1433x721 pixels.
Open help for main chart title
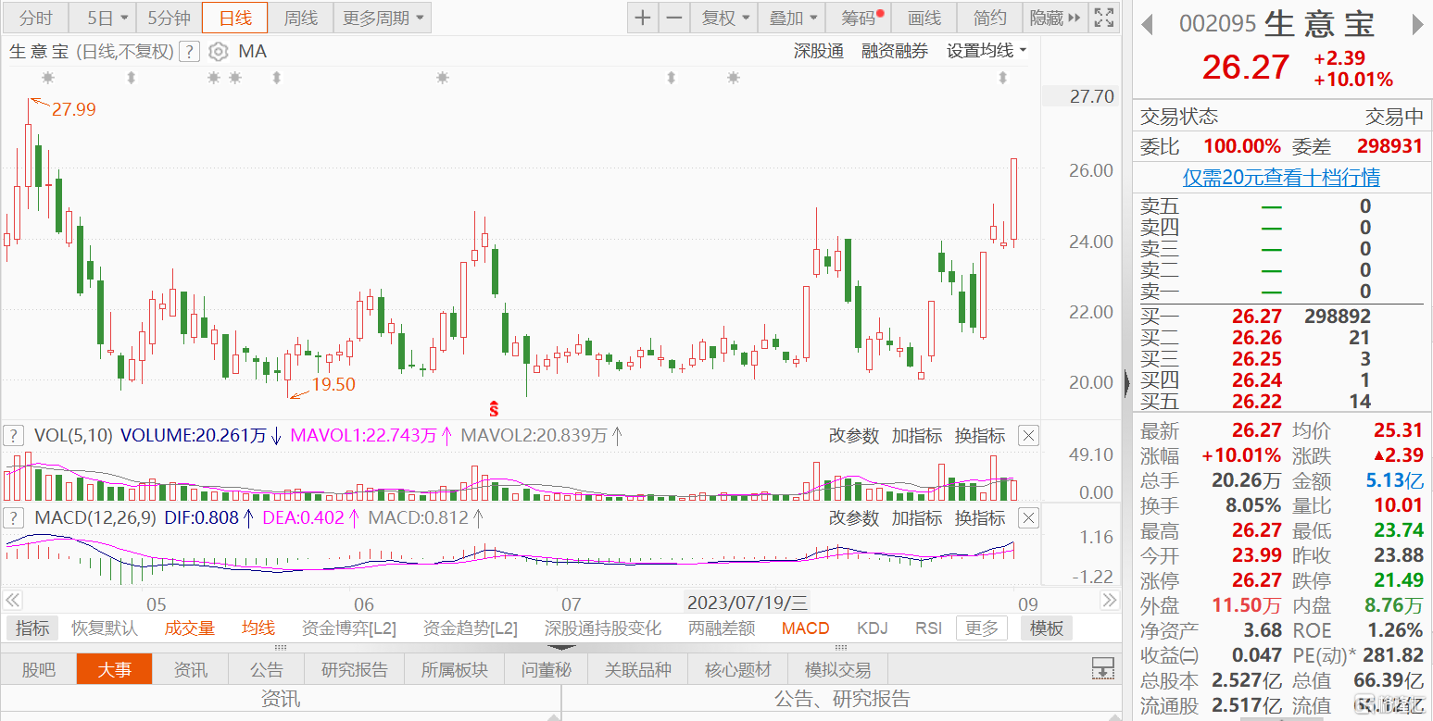coord(189,51)
